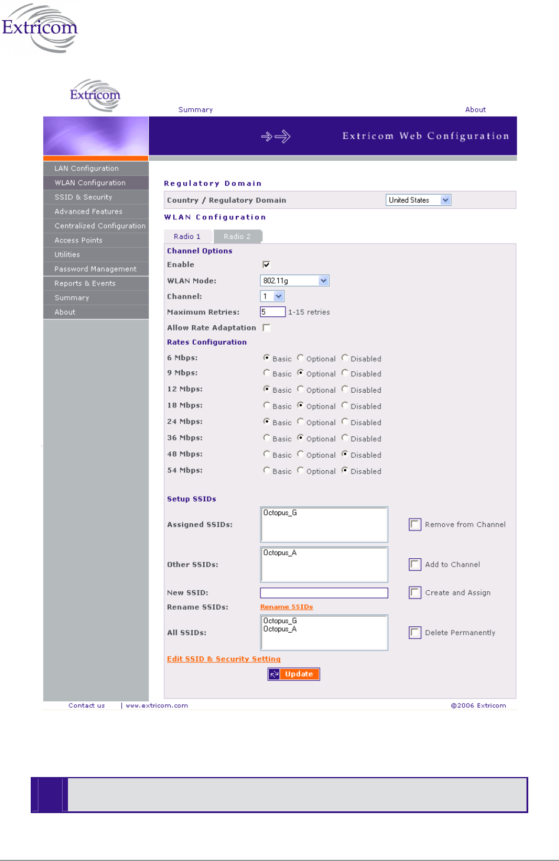The height and width of the screenshot is (861, 559).
Task: Select Octopus_G in All SSIDs list
Action: tap(280, 621)
